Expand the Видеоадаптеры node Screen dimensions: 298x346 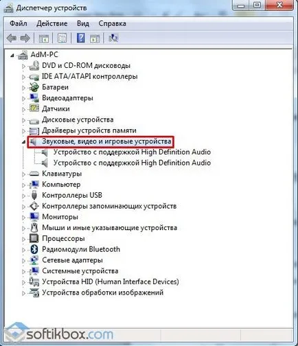(23, 99)
